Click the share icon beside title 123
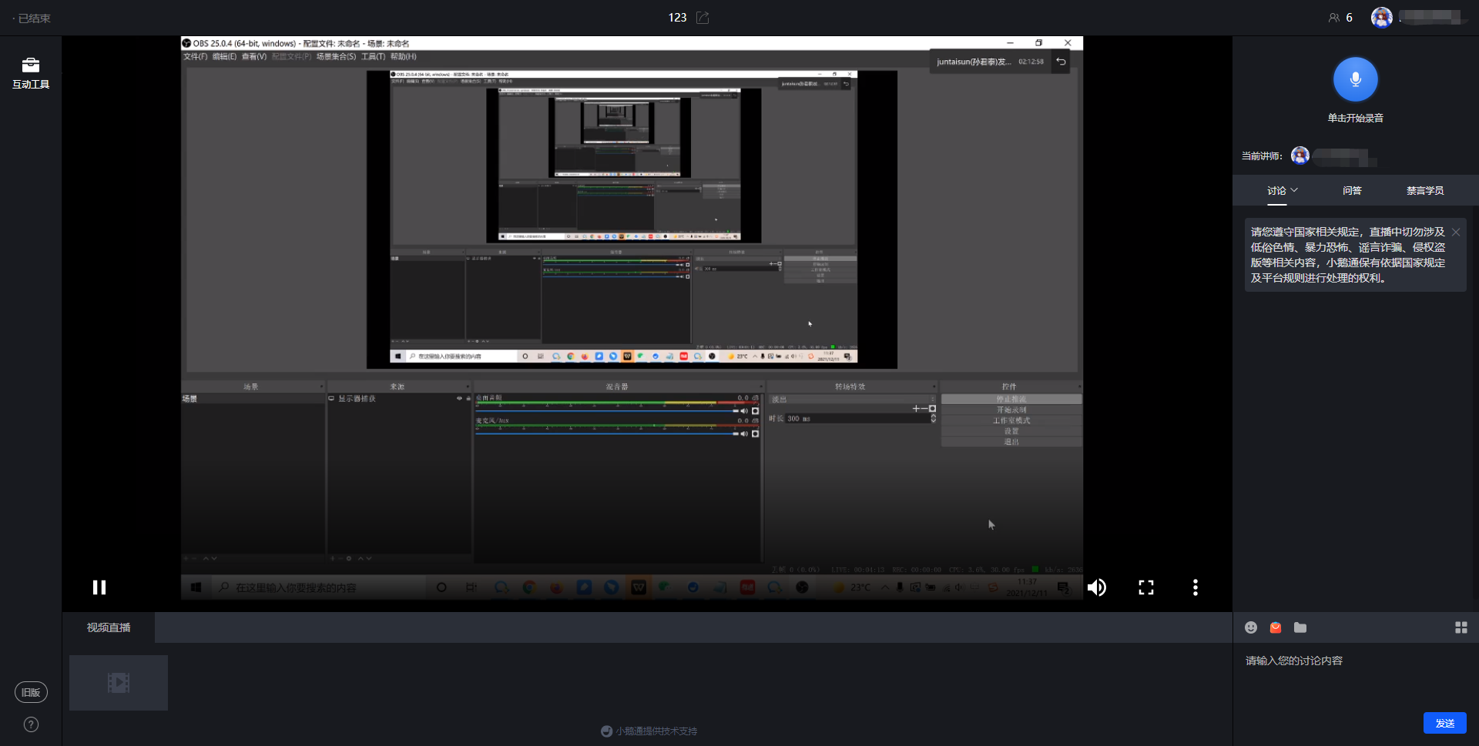 [703, 18]
